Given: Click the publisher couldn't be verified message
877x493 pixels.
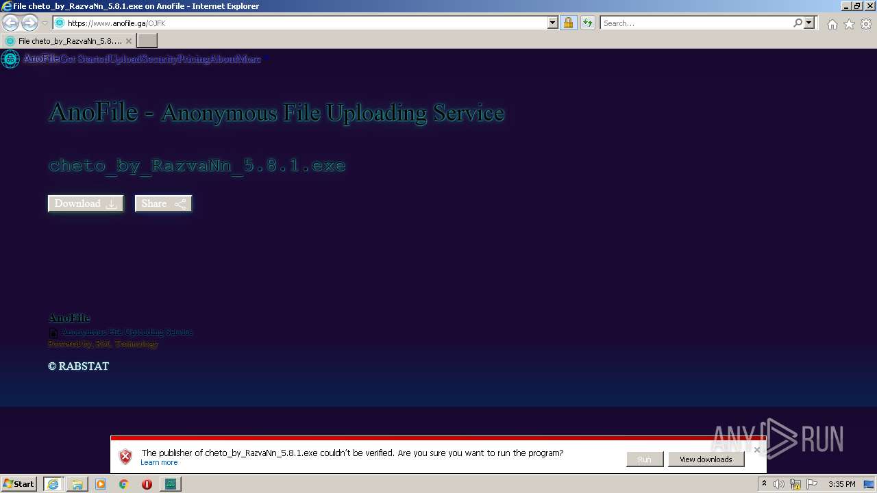Looking at the screenshot, I should (x=352, y=453).
